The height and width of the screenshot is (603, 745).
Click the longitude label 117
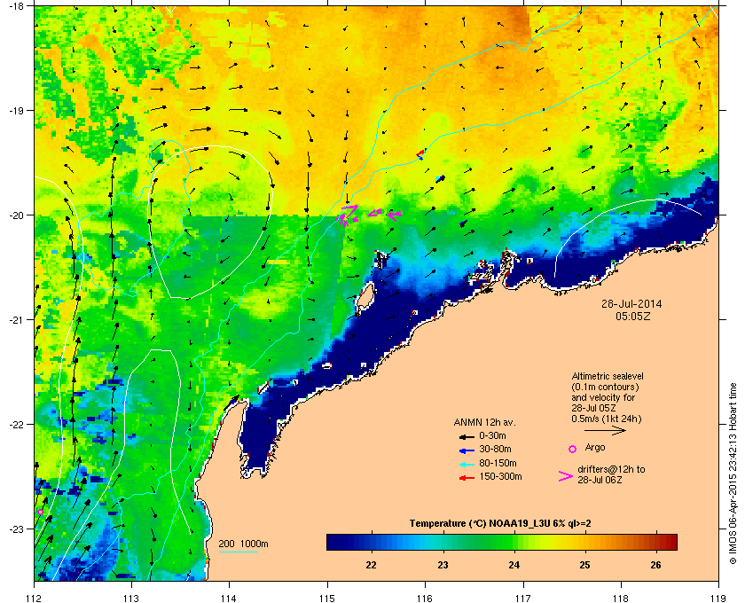(x=522, y=599)
